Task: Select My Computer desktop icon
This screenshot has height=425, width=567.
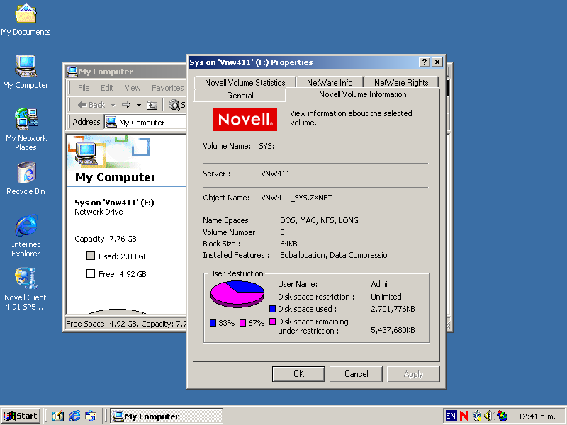Action: (26, 72)
